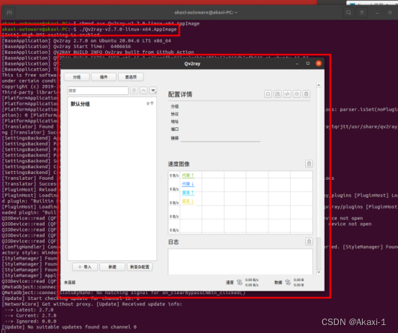Click the square start/stop icon in 配置详情
398x333 pixels.
click(268, 94)
